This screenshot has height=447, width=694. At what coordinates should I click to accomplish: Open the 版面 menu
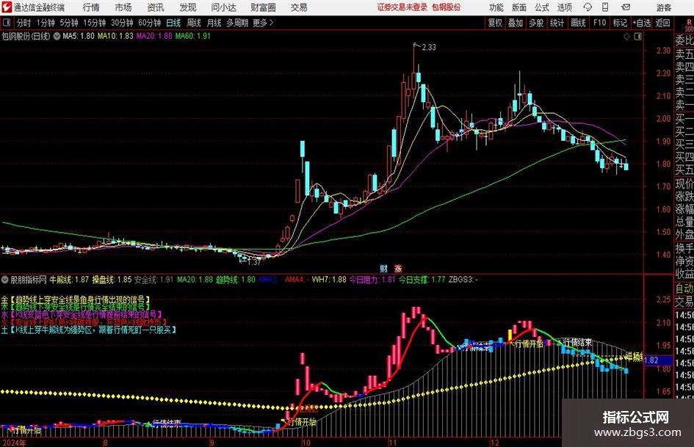click(x=519, y=7)
